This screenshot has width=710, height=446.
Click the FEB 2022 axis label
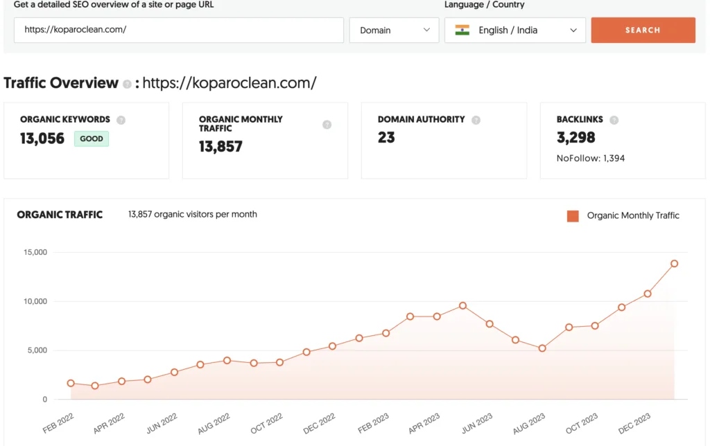pos(58,423)
